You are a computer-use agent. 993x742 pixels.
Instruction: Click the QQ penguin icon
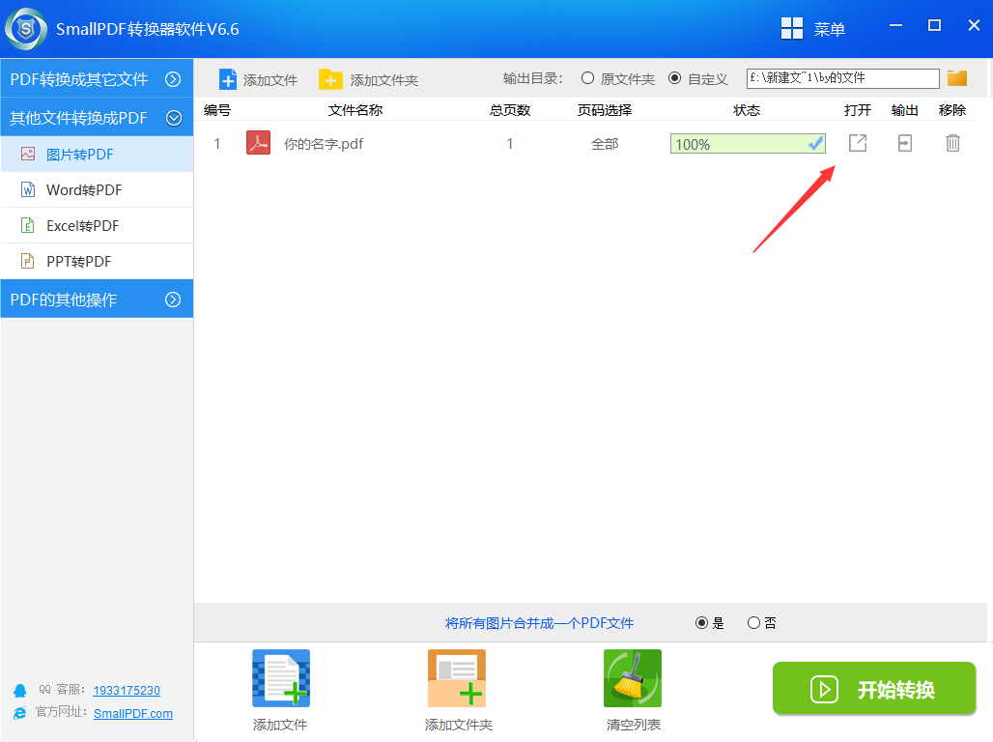point(20,690)
